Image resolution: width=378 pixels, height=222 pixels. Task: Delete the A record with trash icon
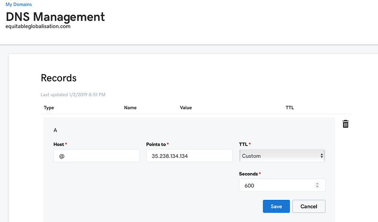pyautogui.click(x=345, y=124)
